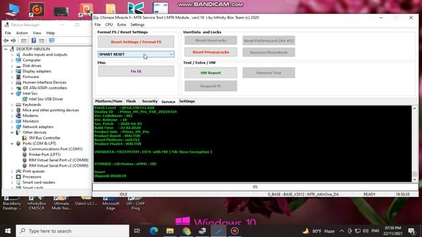Image resolution: width=422 pixels, height=237 pixels.
Task: Select RIM Virtual Serial Port v2 (COM89)
Action: tap(59, 160)
